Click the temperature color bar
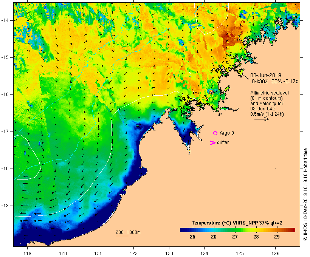 point(237,230)
